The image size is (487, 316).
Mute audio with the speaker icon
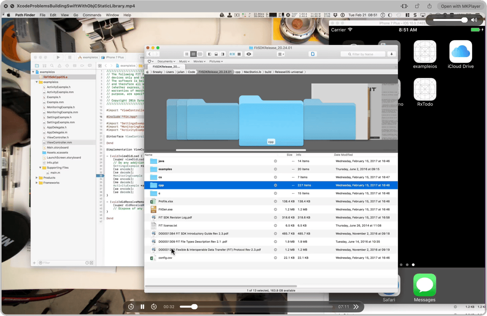click(x=474, y=20)
